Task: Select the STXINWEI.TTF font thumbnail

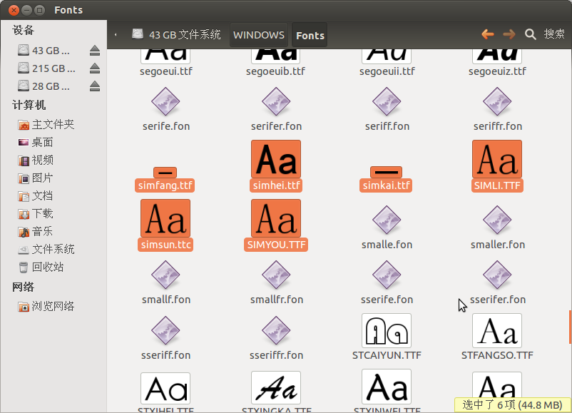Action: [387, 387]
